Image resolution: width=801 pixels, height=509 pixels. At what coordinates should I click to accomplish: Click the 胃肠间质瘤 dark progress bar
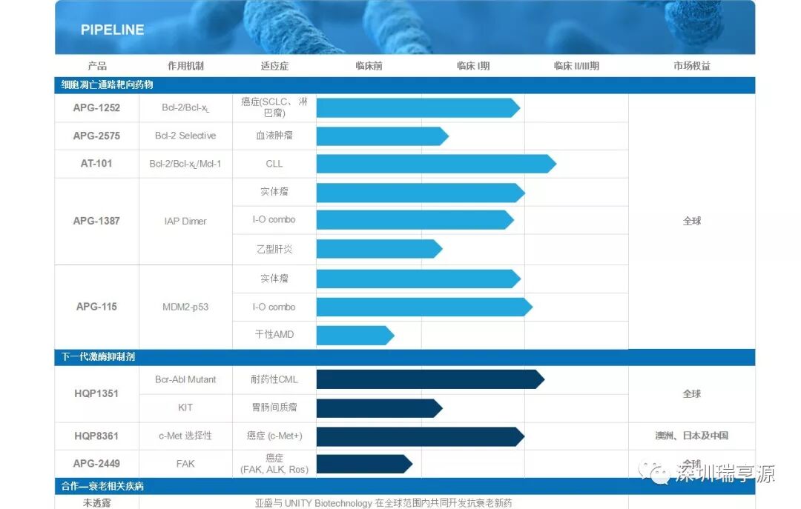click(379, 408)
